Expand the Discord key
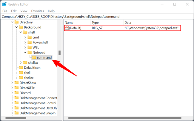 12,93
